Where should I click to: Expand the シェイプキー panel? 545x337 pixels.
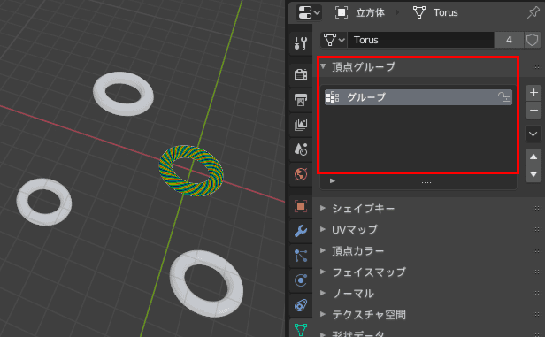[323, 208]
